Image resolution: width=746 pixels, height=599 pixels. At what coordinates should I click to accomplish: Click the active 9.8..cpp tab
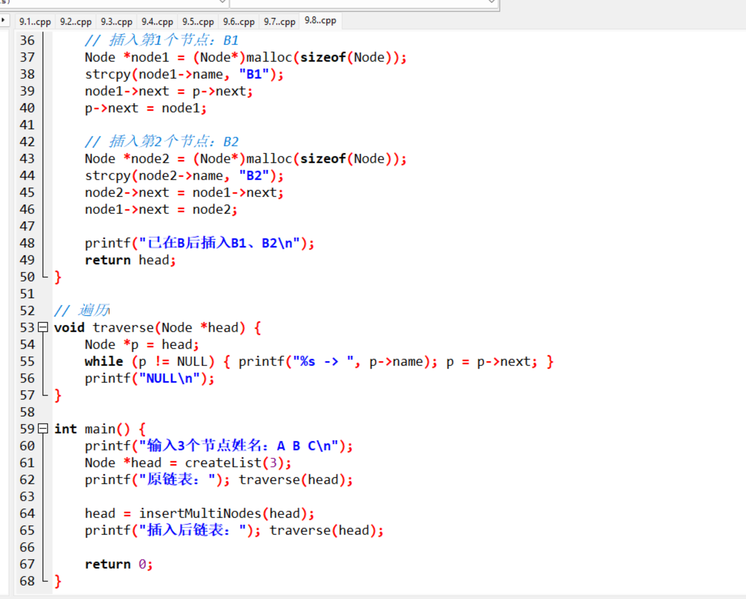click(x=320, y=20)
